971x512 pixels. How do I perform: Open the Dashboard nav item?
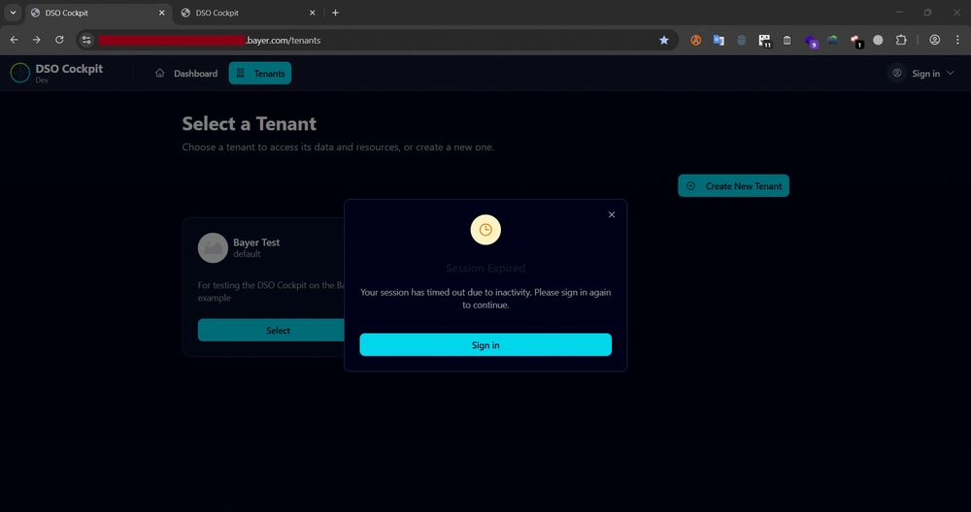186,73
